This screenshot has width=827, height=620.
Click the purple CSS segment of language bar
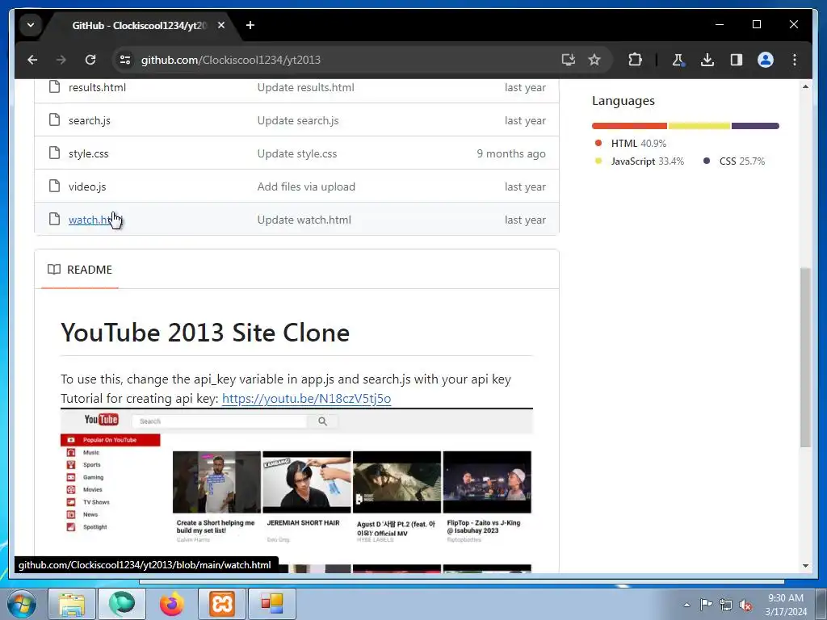point(755,126)
